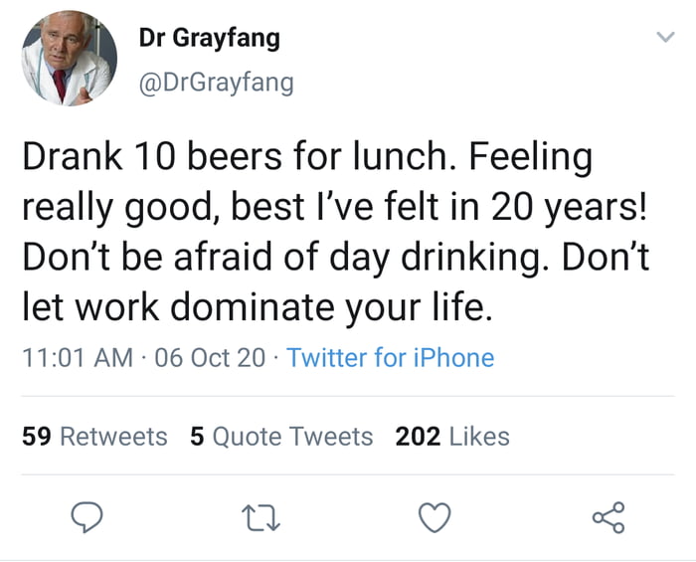696x562 pixels.
Task: Click the line 'let work dominate your life.'
Action: 257,307
